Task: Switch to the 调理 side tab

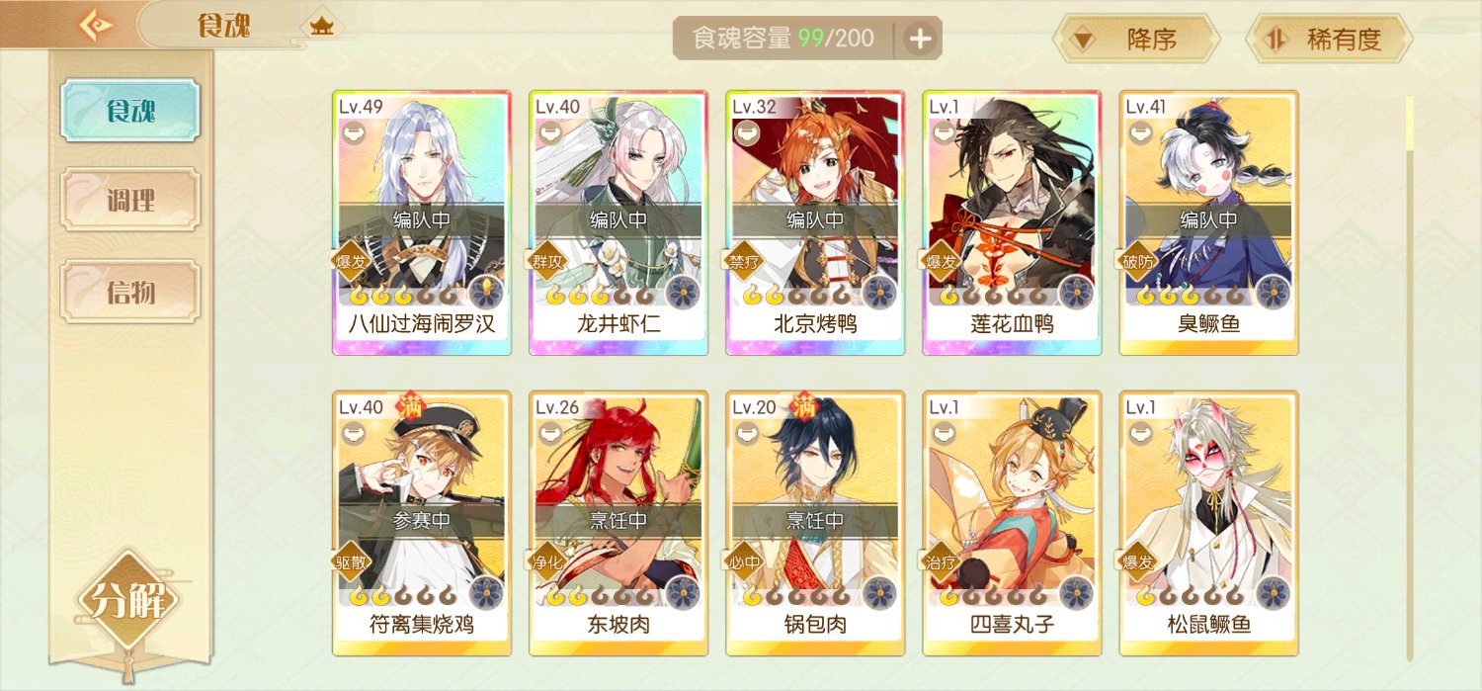Action: (x=130, y=201)
